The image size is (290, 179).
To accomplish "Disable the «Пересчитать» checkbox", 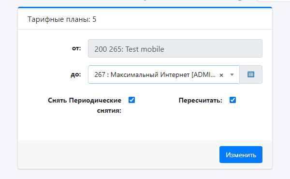I will point(232,100).
